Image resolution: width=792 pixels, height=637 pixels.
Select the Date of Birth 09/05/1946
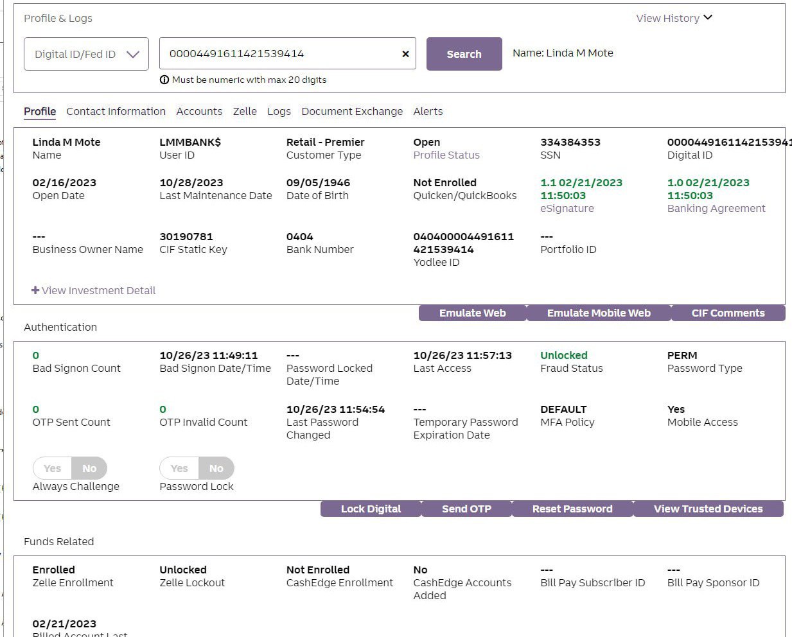318,182
